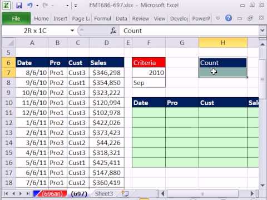Open Customize Quick Access Toolbar dropdown

tap(76, 6)
